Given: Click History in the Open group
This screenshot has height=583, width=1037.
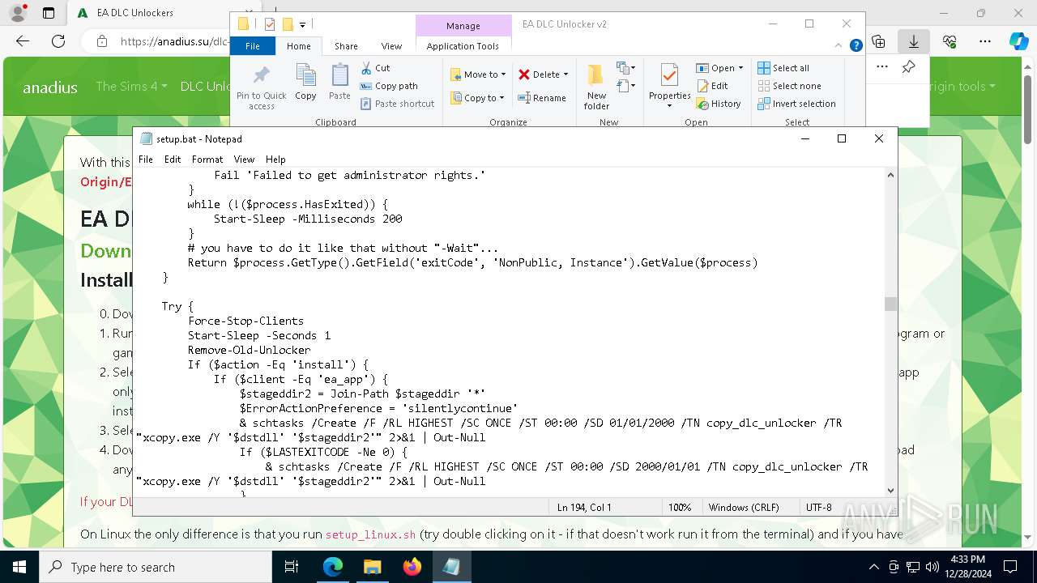Looking at the screenshot, I should coord(719,104).
